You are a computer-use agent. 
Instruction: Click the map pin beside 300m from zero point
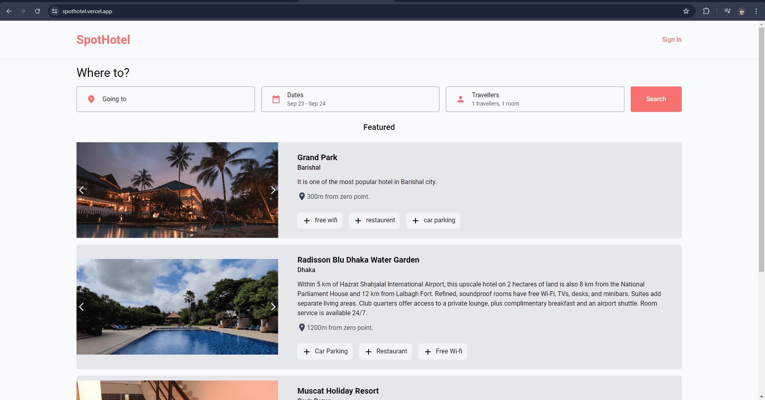tap(302, 196)
